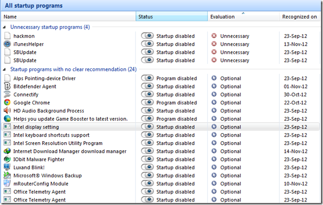
Task: Click the Connectify wifi icon
Action: [7, 94]
